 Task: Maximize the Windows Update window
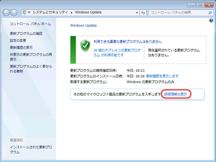click(200, 5)
